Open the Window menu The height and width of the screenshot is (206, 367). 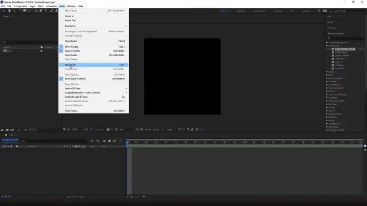[71, 6]
